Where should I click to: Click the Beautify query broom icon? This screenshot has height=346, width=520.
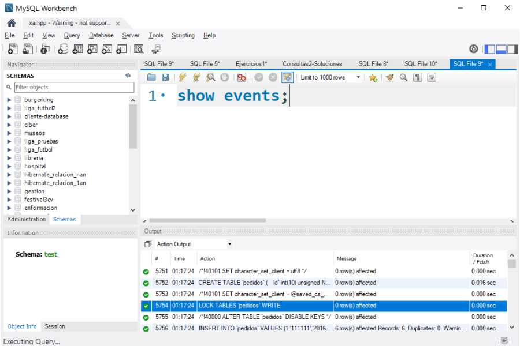pos(389,77)
